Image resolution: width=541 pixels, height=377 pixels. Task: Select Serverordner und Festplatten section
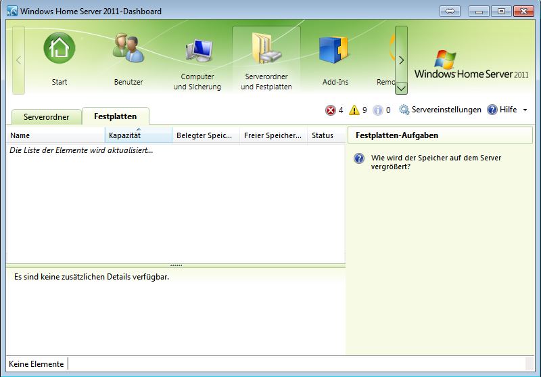266,60
